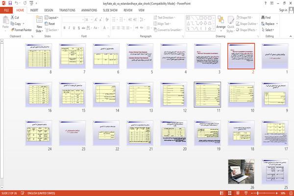The image size is (294, 196).
Task: Click the Help question mark icon
Action: pyautogui.click(x=265, y=3)
